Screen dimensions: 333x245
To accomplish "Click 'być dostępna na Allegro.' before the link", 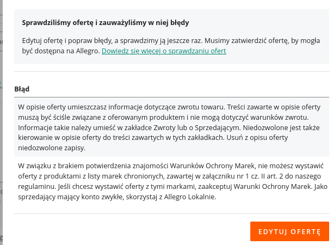I will click(61, 51).
